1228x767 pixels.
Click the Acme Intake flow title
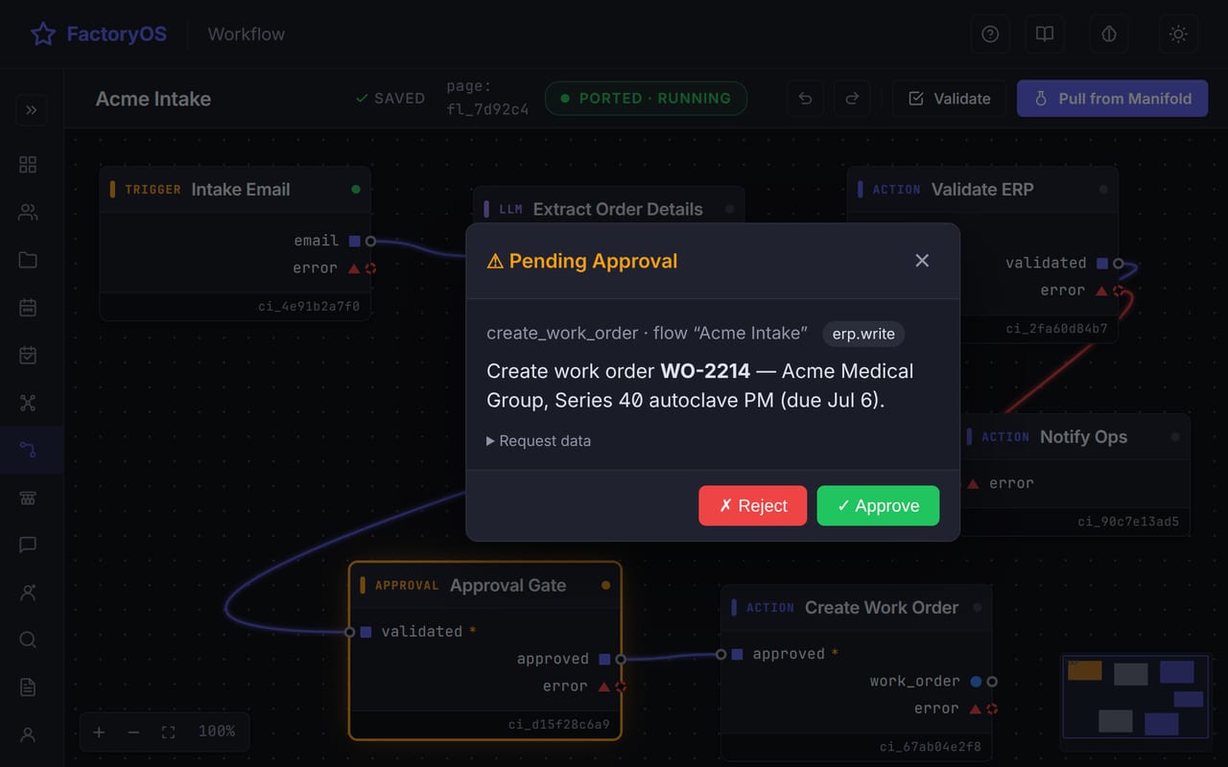153,99
